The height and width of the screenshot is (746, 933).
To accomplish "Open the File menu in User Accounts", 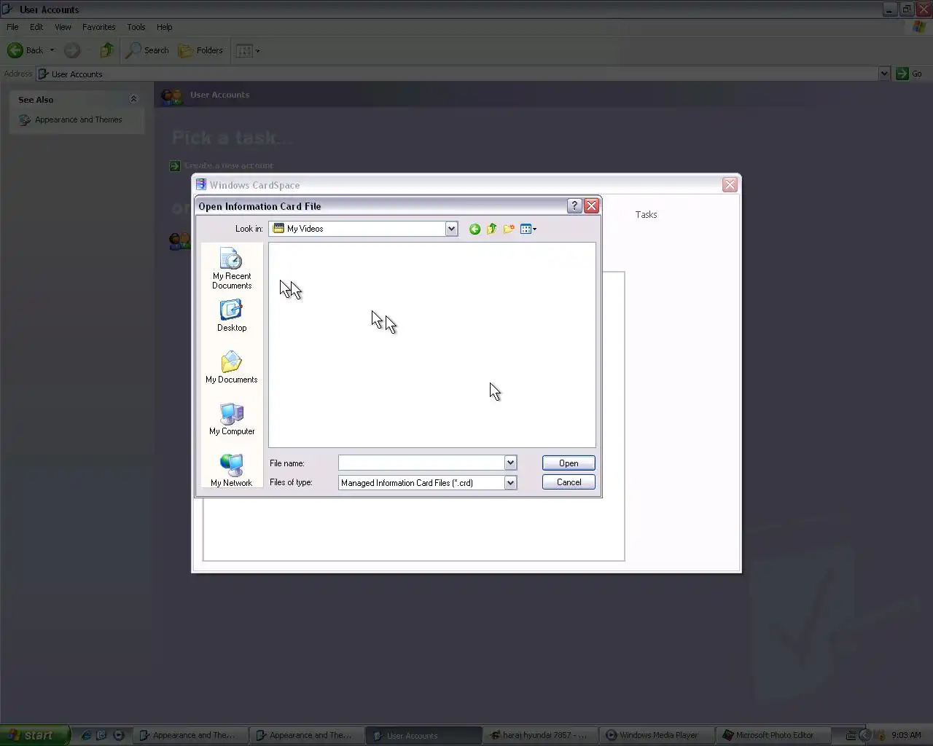I will (12, 27).
